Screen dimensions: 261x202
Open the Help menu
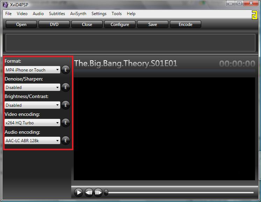[131, 14]
